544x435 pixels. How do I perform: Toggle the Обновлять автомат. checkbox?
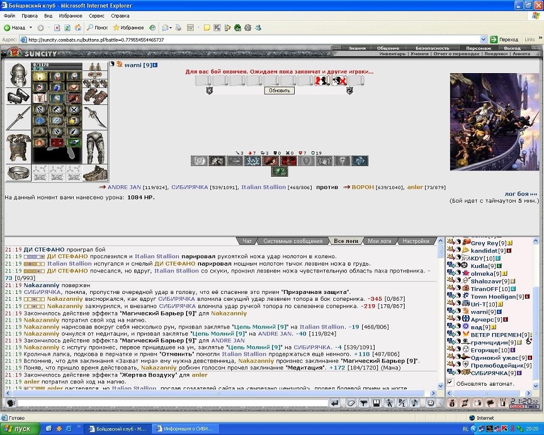(450, 383)
